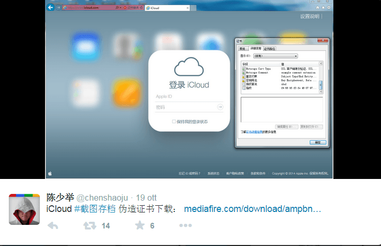Open the certificate details help link
The height and width of the screenshot is (246, 381).
254,132
